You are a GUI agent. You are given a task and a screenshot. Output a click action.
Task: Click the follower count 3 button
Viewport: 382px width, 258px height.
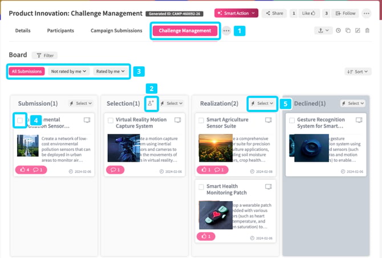coord(326,14)
